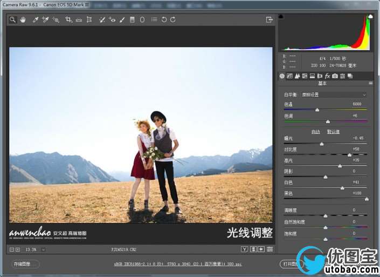This screenshot has height=277, width=380.
Task: Toggle shadow clipping warning on histogram
Action: tap(281, 17)
